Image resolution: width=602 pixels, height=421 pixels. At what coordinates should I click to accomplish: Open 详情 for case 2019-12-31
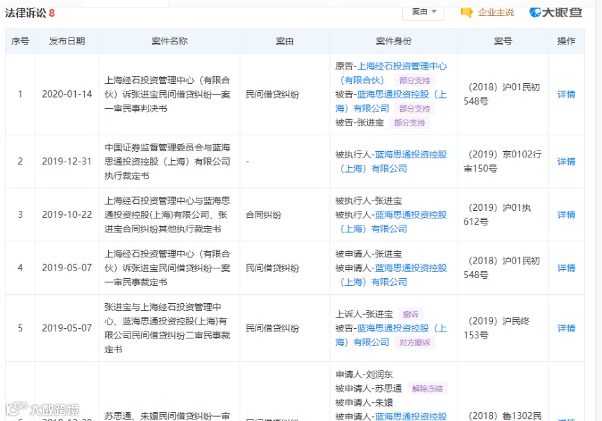coord(566,162)
